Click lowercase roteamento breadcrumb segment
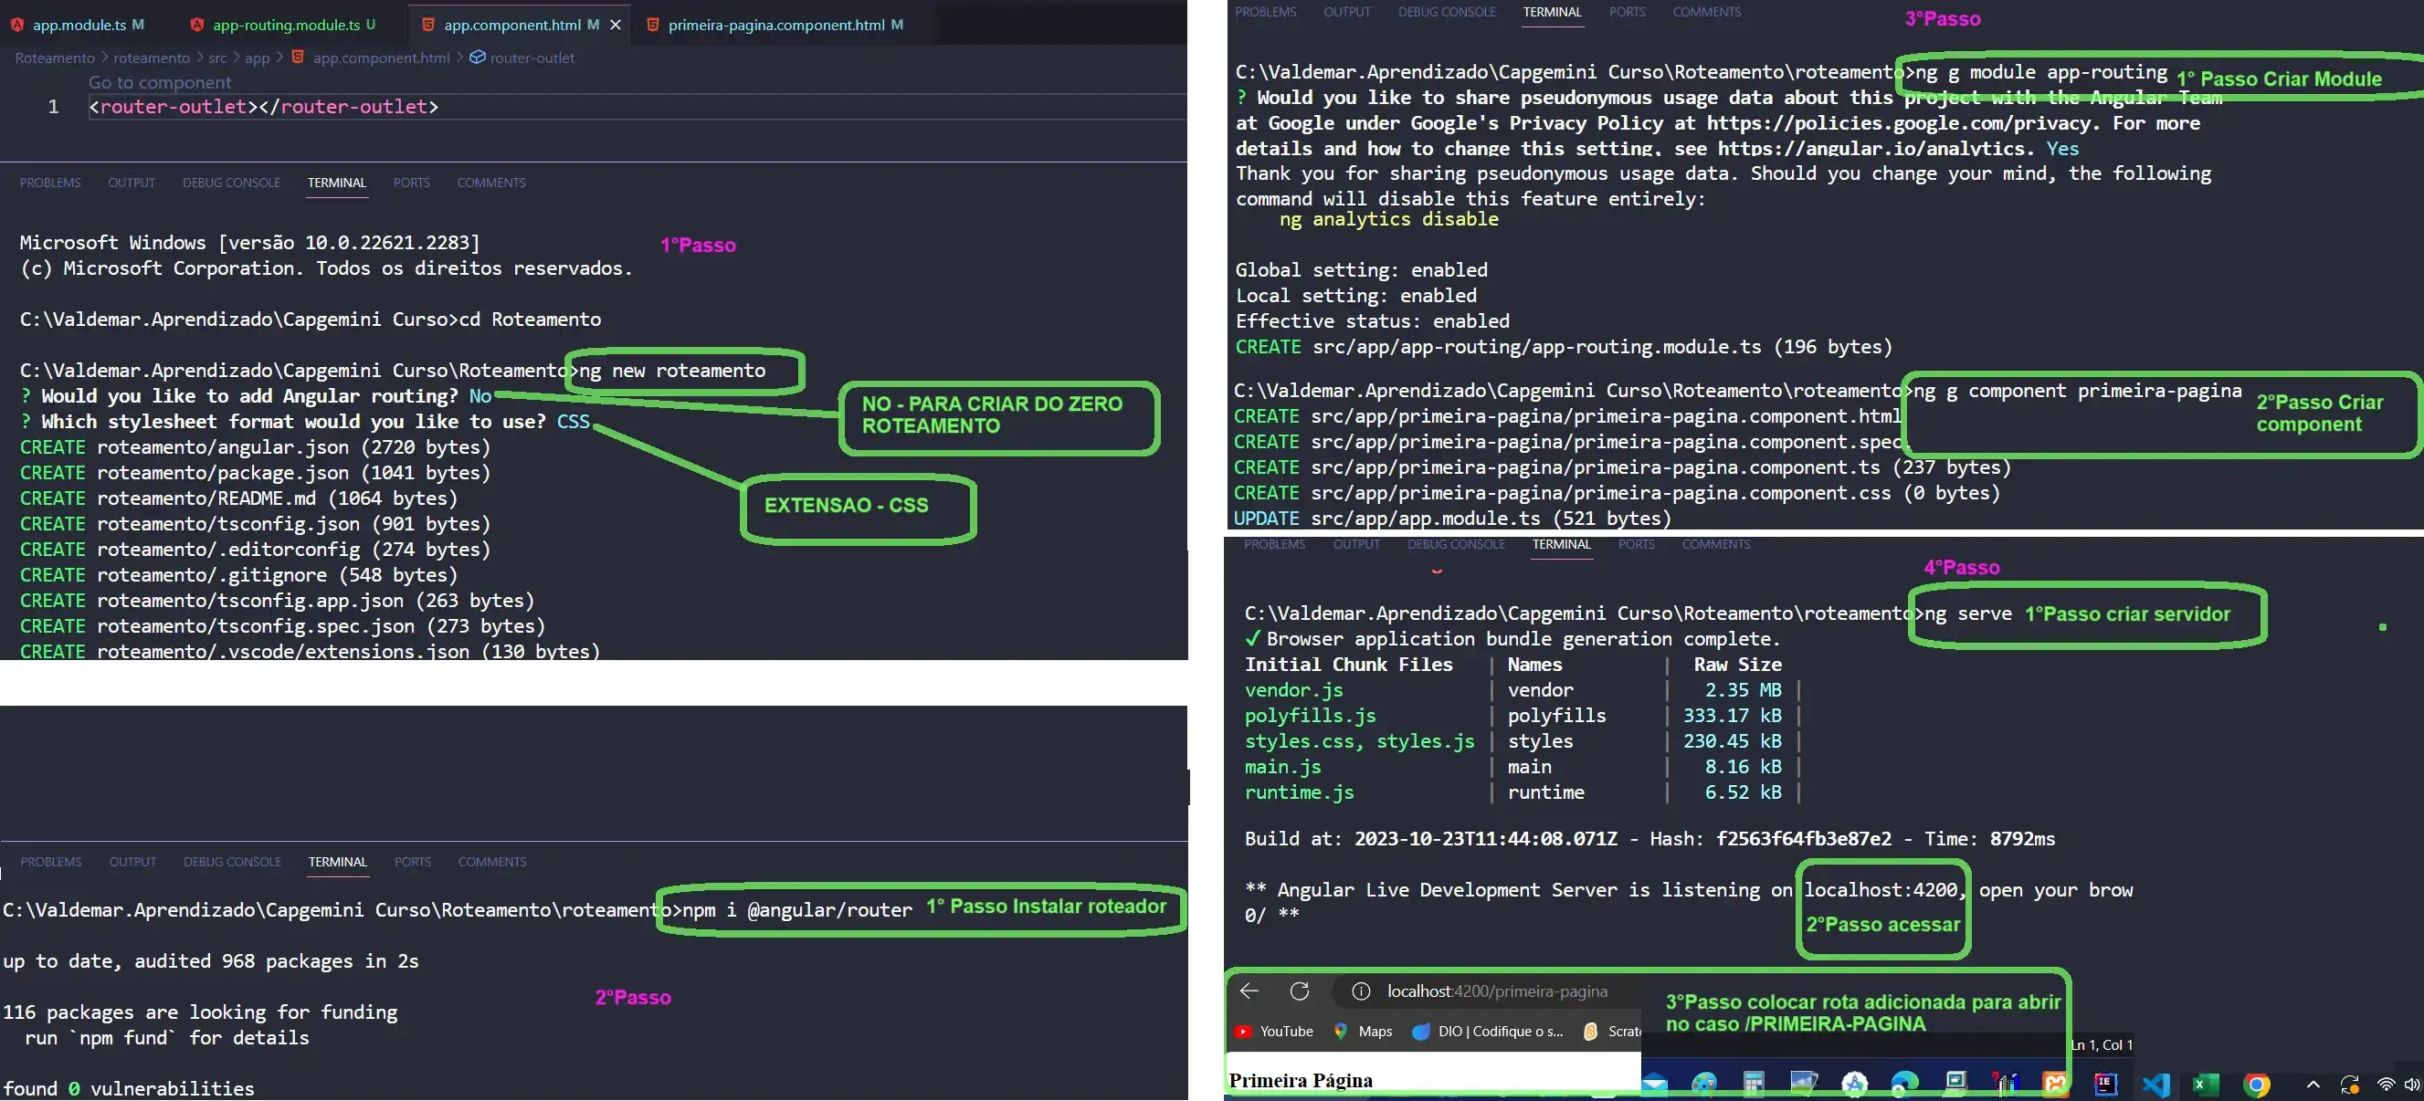The image size is (2424, 1101). [x=152, y=58]
